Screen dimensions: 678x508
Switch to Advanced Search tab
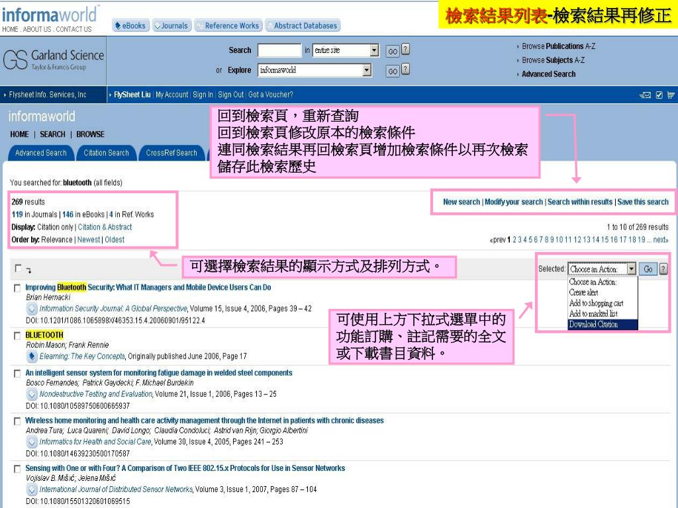pyautogui.click(x=40, y=153)
